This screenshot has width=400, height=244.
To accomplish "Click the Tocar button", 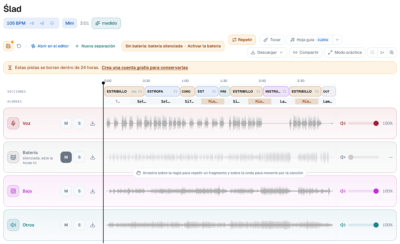I will [x=272, y=40].
